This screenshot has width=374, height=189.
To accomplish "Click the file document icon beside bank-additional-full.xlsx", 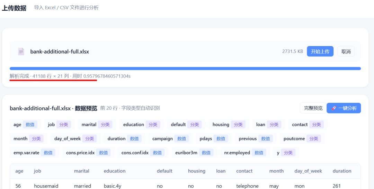I will (21, 52).
